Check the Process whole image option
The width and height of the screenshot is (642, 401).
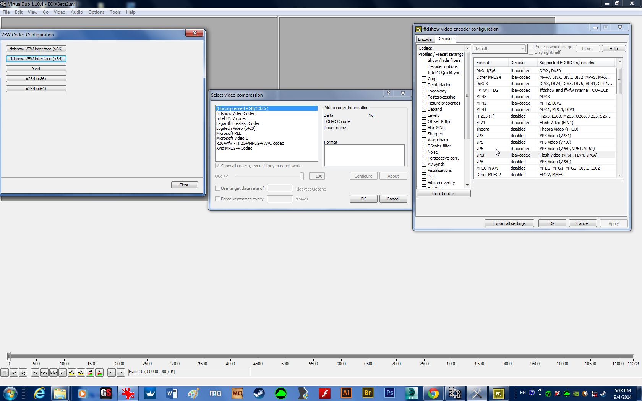(x=531, y=46)
